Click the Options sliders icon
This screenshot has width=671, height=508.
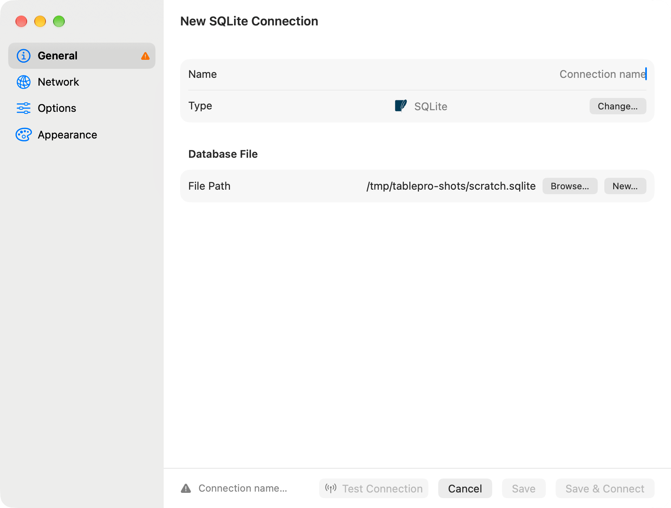23,108
